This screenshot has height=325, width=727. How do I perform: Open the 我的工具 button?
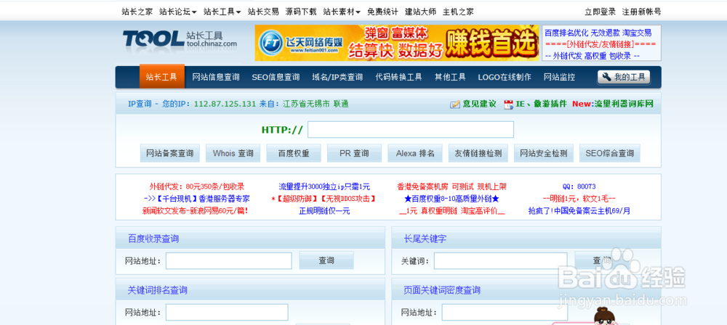coord(624,78)
